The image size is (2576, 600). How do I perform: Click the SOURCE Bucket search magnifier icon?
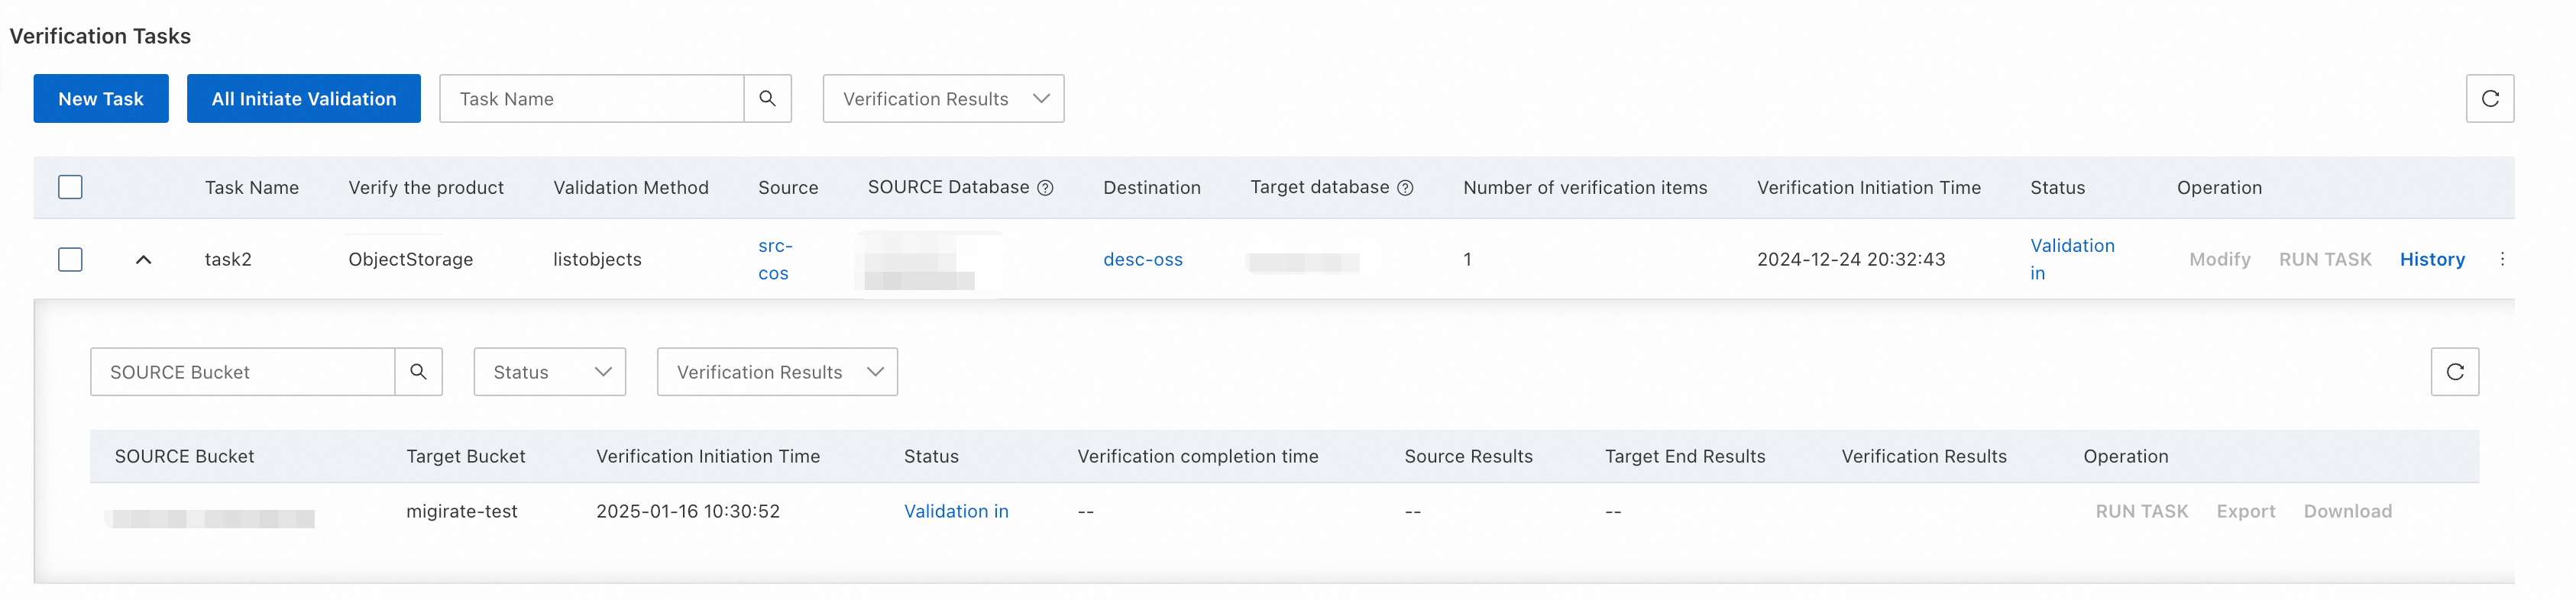click(418, 372)
